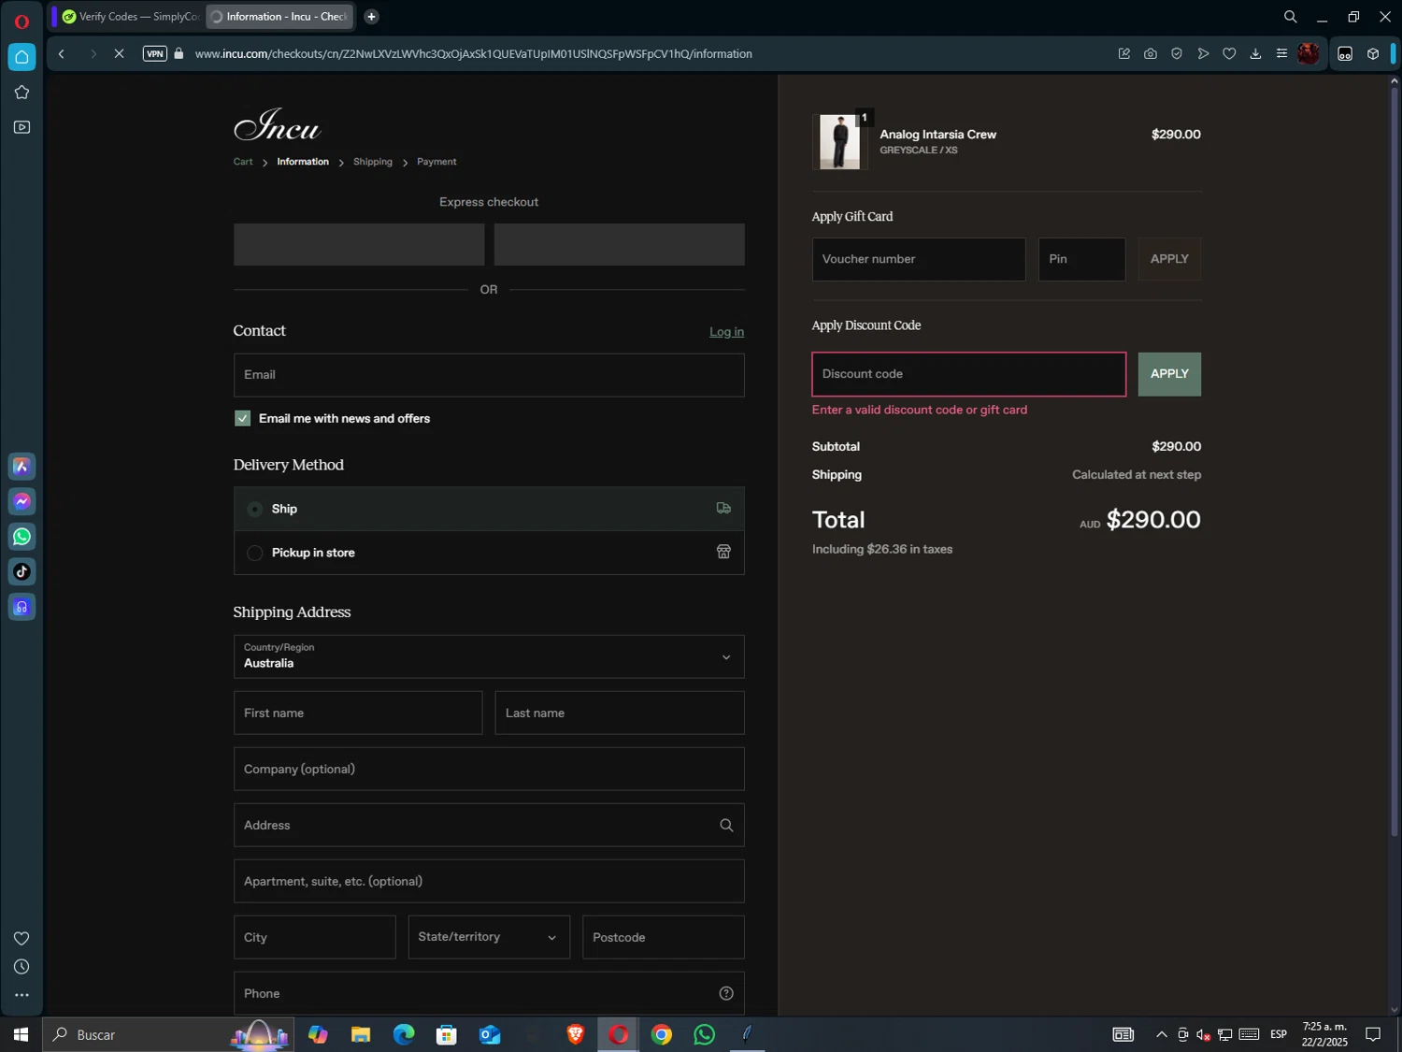Open the Country/Region dropdown
The width and height of the screenshot is (1402, 1052).
pyautogui.click(x=489, y=656)
